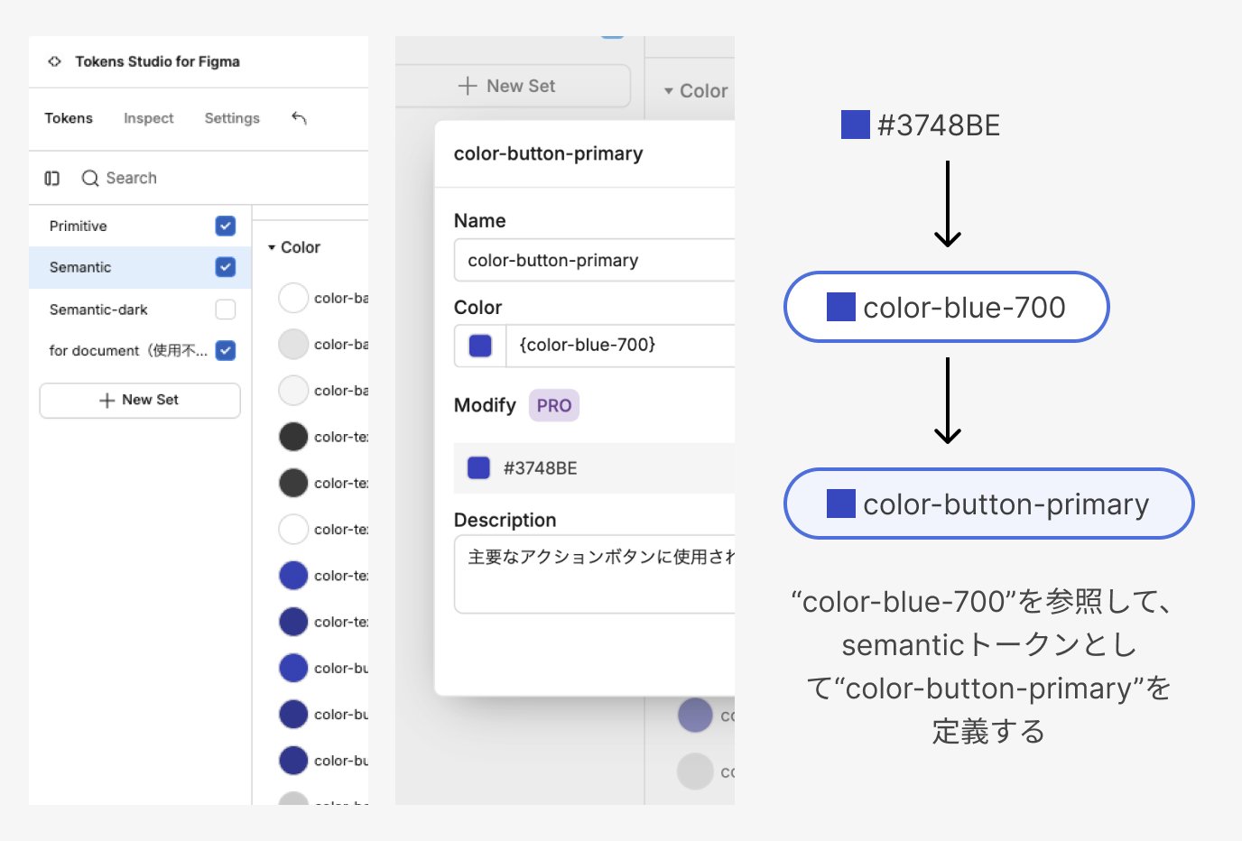
Task: Click the Name input field
Action: tap(596, 261)
